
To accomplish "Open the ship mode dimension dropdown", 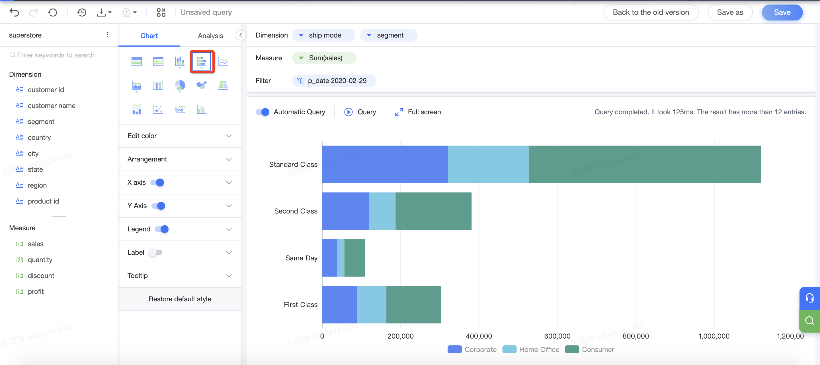I will [301, 35].
